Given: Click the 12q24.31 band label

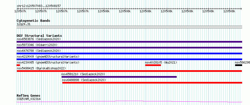Looking at the screenshot, I should (x=24, y=24).
